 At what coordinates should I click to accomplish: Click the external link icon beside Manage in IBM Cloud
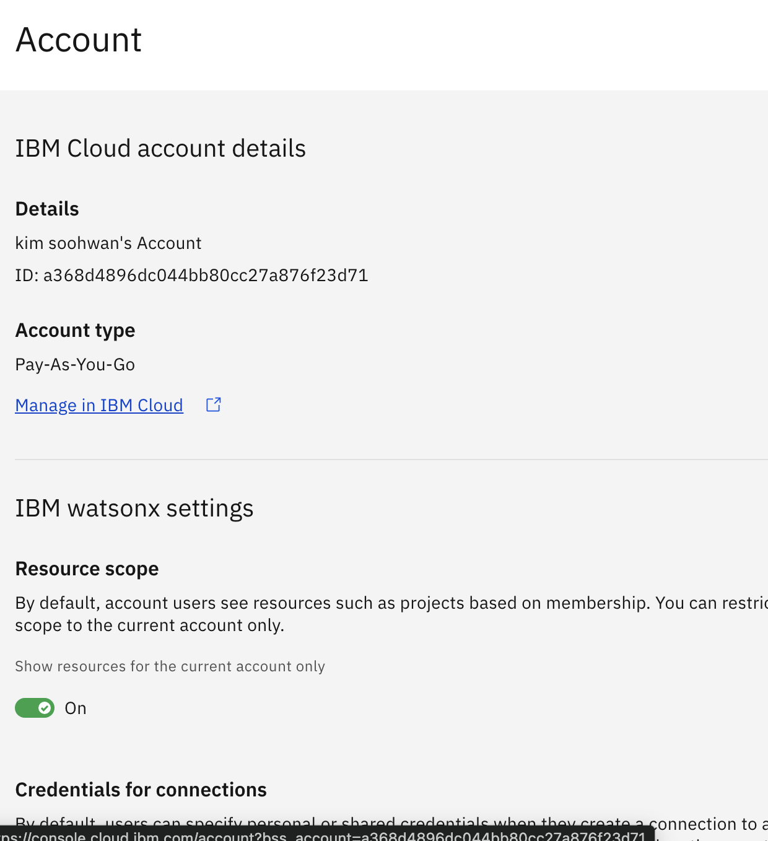pos(214,405)
